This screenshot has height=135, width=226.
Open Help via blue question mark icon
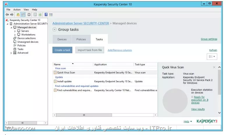(x=46, y=15)
